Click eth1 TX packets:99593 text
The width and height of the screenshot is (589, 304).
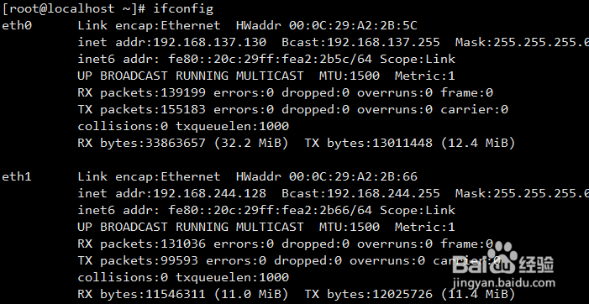click(138, 260)
